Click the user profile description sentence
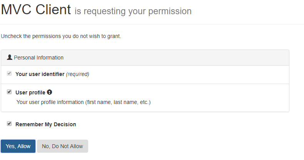The height and width of the screenshot is (160, 304). click(84, 102)
